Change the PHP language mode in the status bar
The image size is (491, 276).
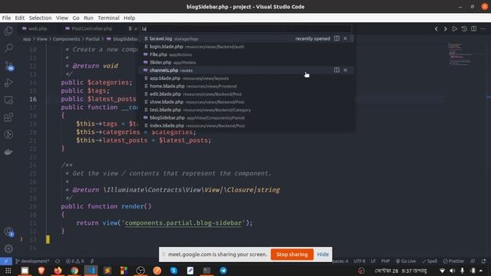pos(385,261)
